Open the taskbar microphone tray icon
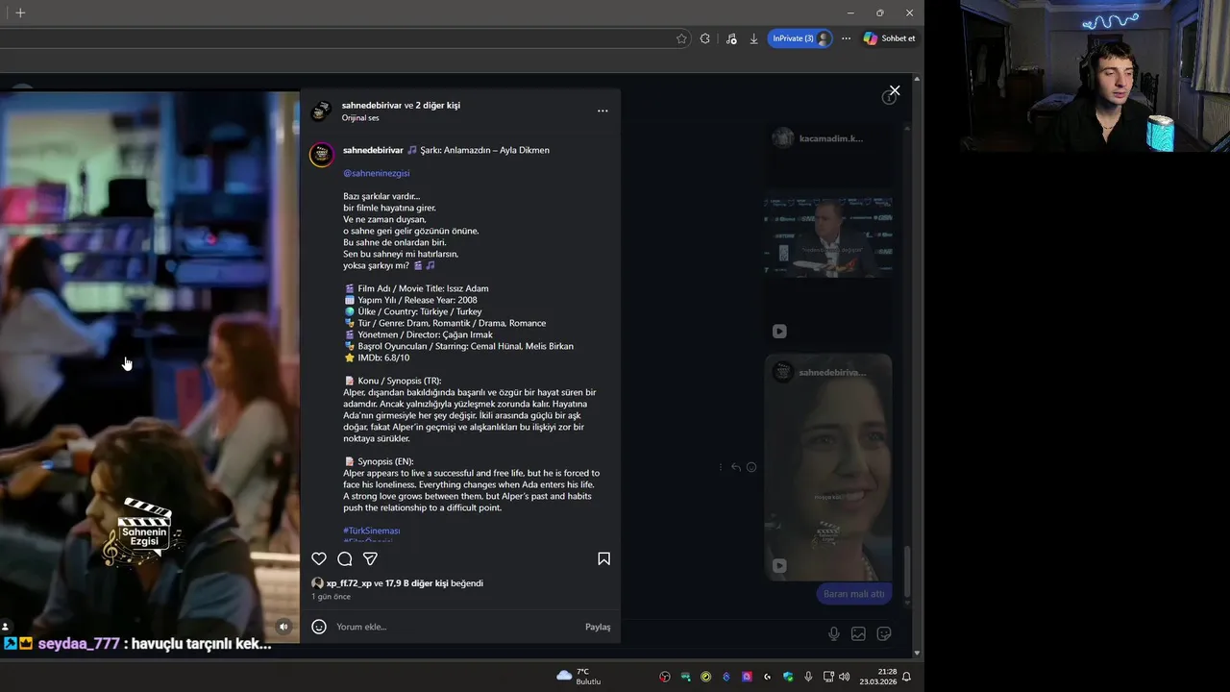Image resolution: width=1230 pixels, height=692 pixels. pos(808,677)
